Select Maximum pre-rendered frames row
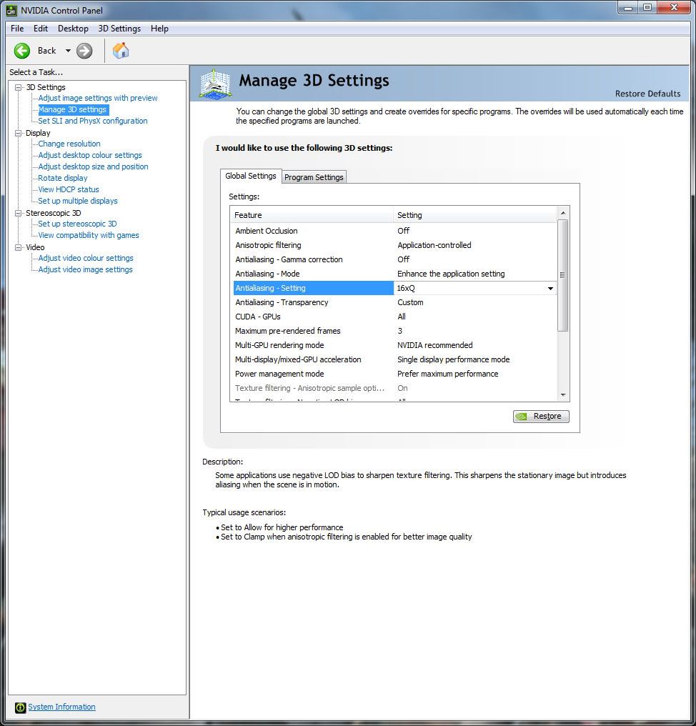Image resolution: width=696 pixels, height=726 pixels. pyautogui.click(x=394, y=331)
